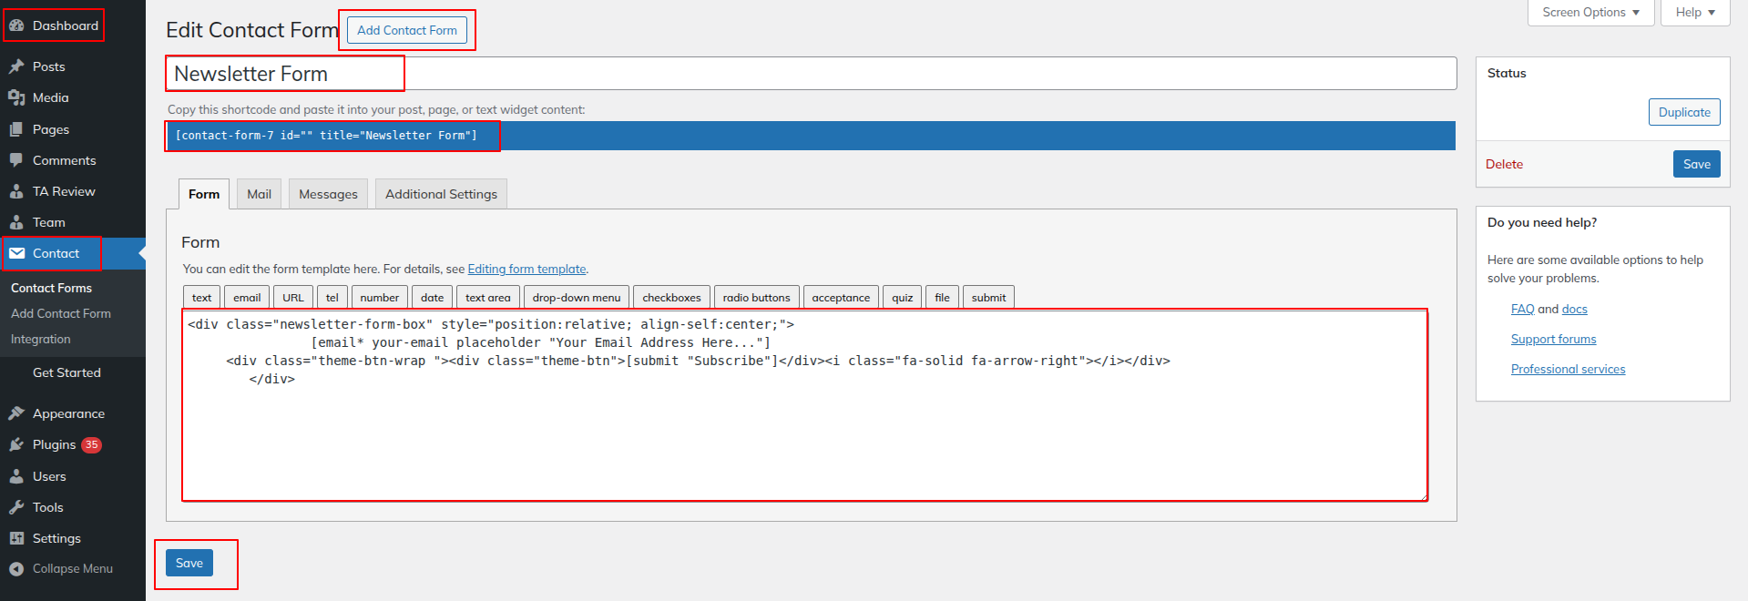Viewport: 1748px width, 601px height.
Task: Open the Editing form template link
Action: point(526,270)
